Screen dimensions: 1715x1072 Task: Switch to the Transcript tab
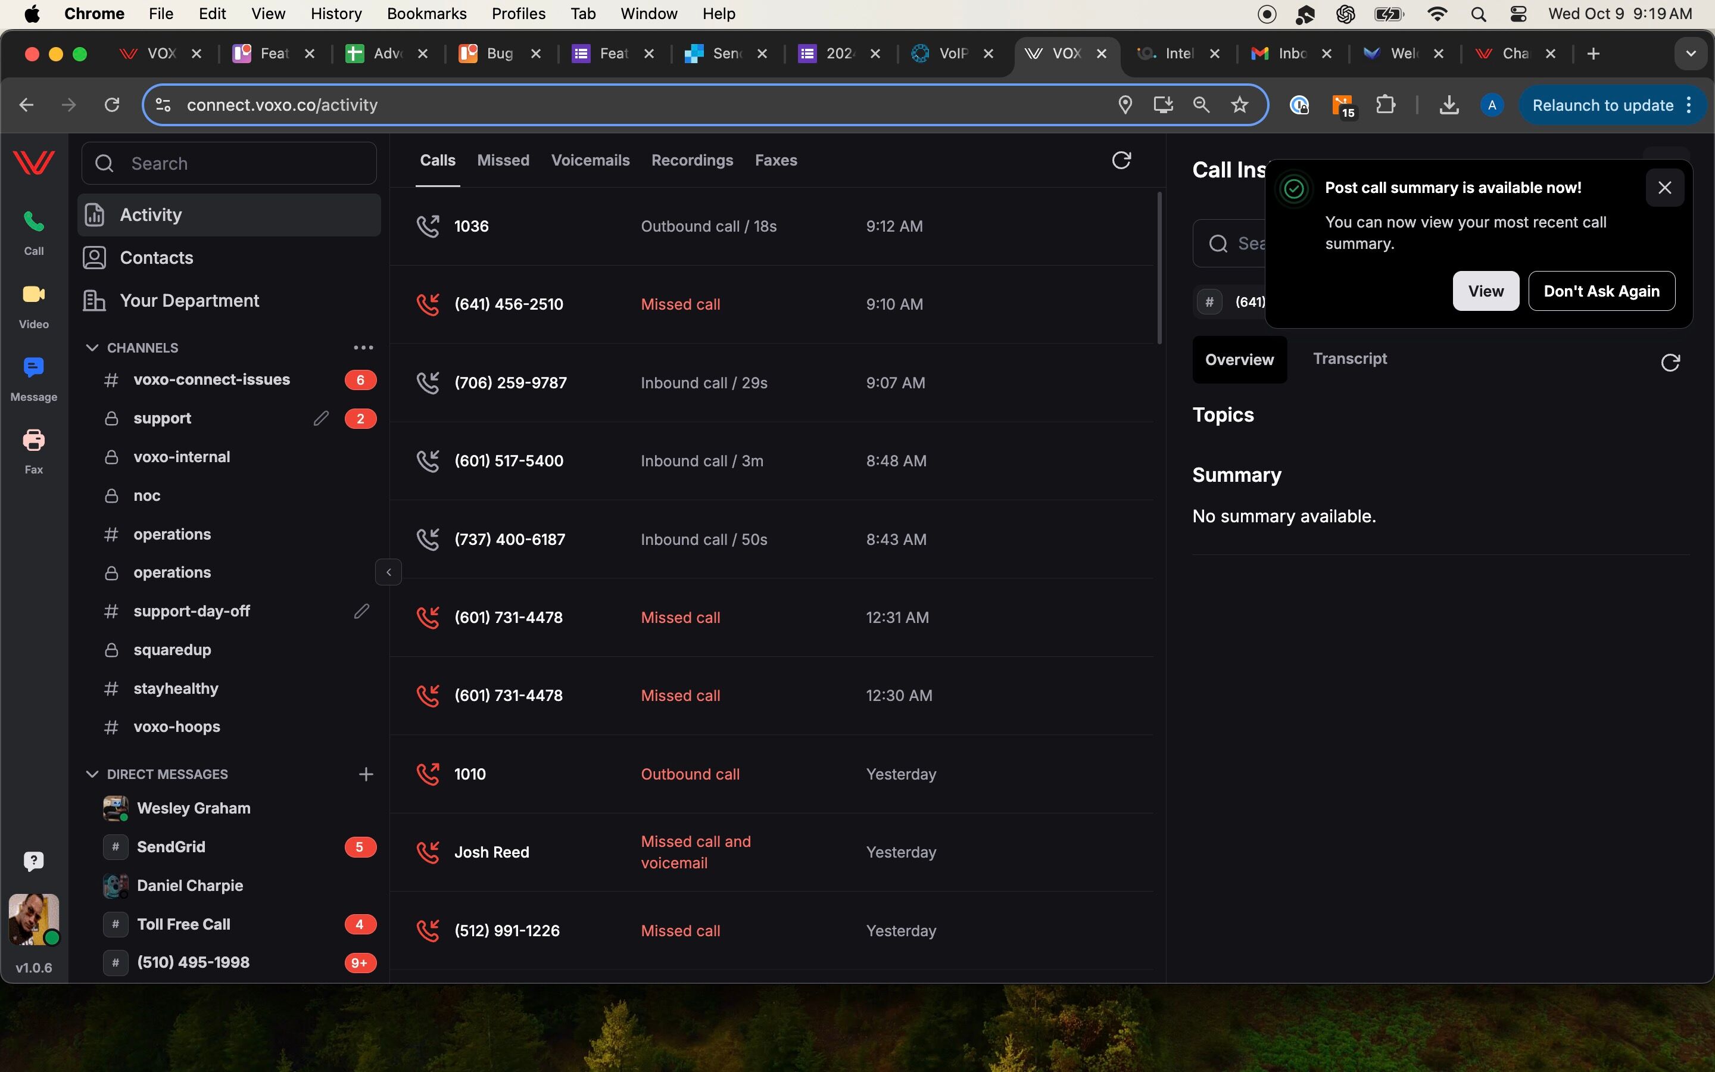click(x=1349, y=359)
